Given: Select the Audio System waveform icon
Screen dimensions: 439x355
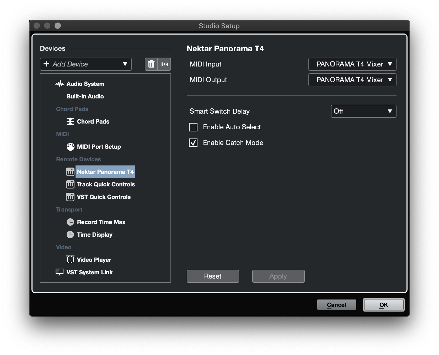Looking at the screenshot, I should pos(60,84).
